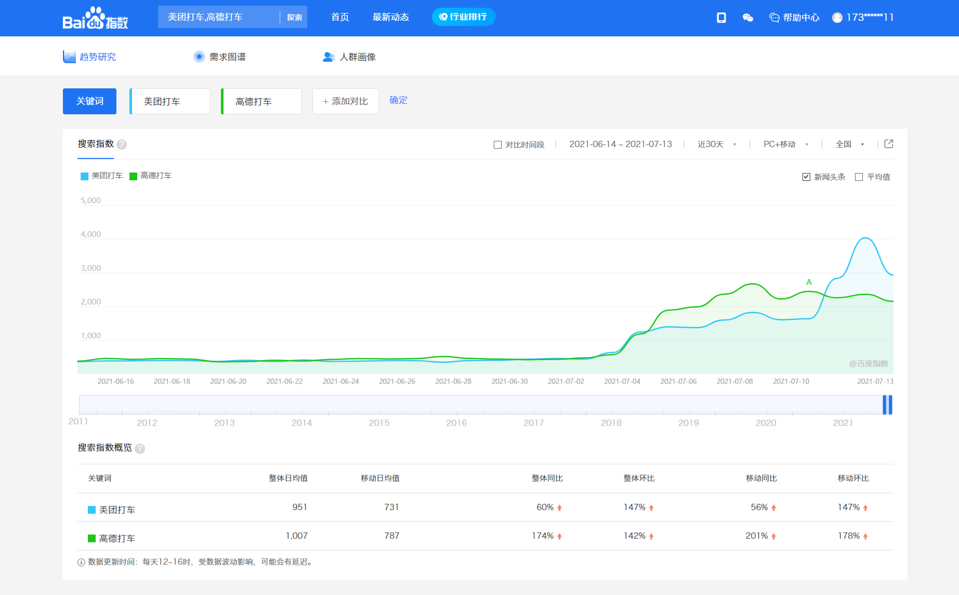Viewport: 959px width, 595px height.
Task: Switch to 人群画像 tab
Action: pyautogui.click(x=349, y=57)
